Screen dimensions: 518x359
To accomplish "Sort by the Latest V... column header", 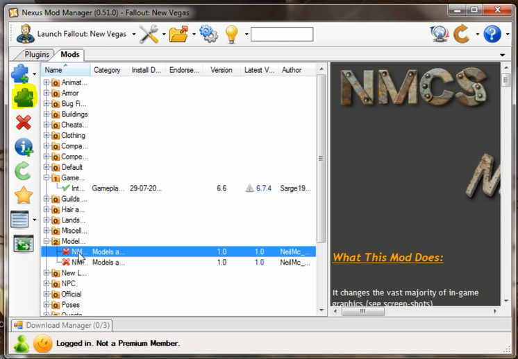I will click(259, 70).
